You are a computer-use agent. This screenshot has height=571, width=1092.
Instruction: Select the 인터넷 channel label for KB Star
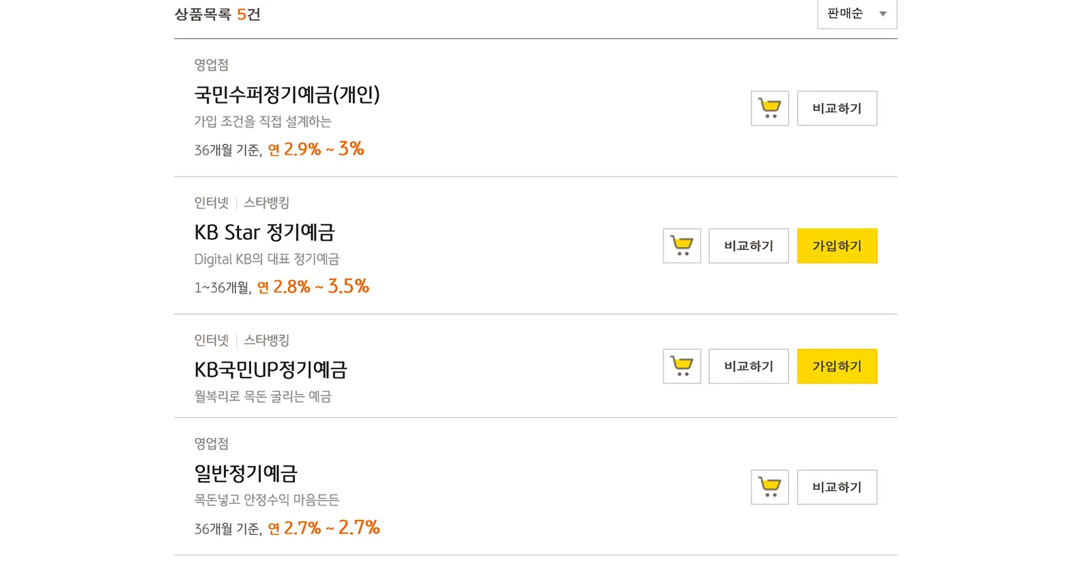tap(210, 202)
